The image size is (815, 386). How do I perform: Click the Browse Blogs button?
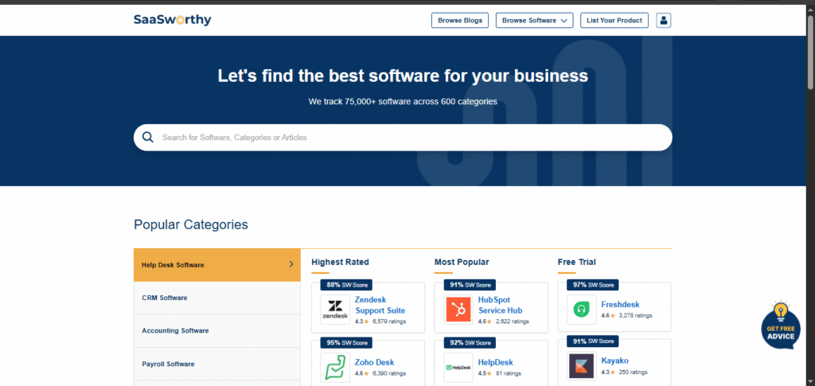tap(459, 20)
